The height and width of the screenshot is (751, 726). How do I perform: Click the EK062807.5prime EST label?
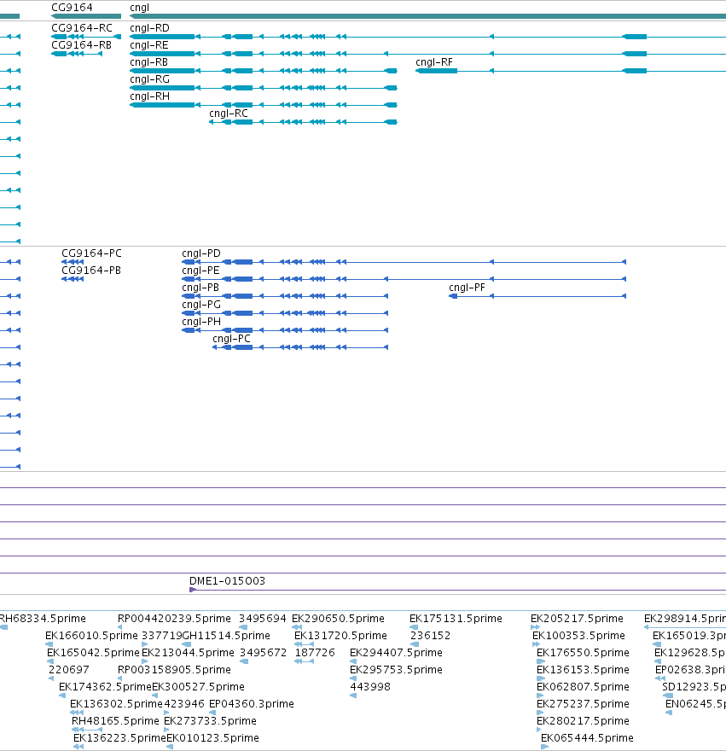[583, 687]
